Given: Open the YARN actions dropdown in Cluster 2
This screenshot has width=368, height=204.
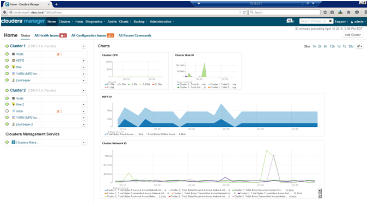Looking at the screenshot, I should [83, 118].
